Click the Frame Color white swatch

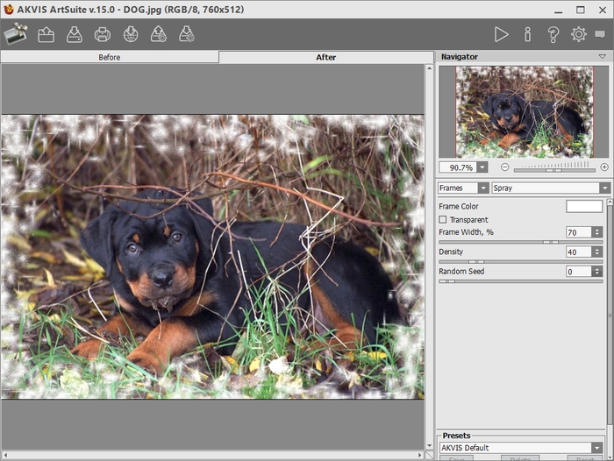[584, 206]
